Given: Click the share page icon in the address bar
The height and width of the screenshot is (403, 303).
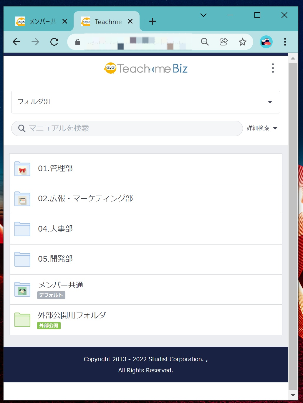Looking at the screenshot, I should coord(223,42).
